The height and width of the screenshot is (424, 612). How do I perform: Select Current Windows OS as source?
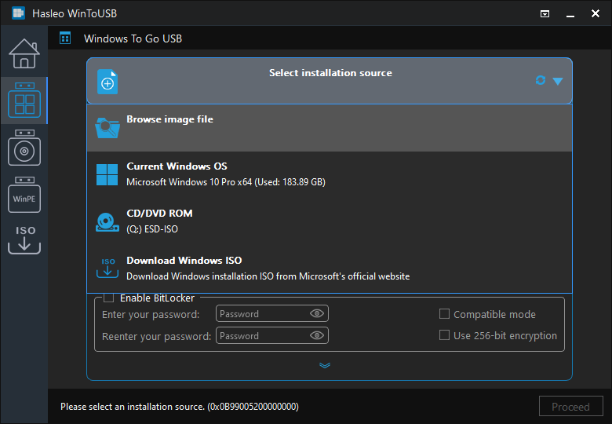coord(330,174)
